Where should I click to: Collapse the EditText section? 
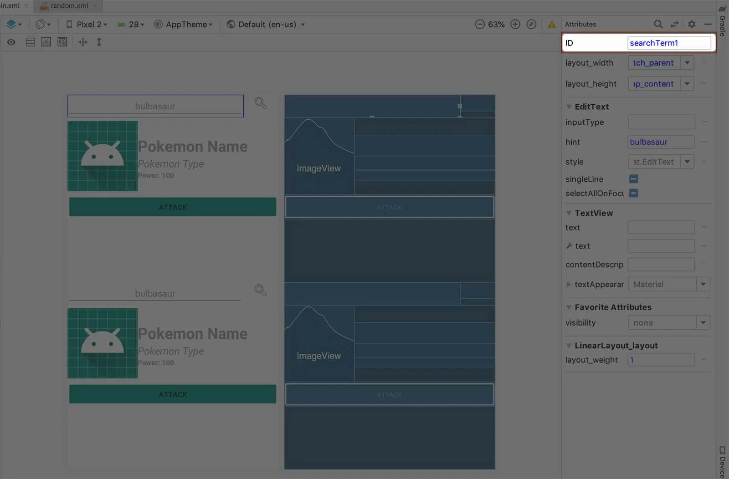569,107
